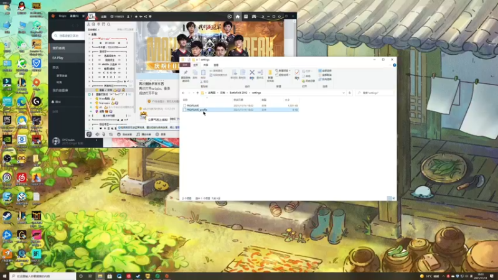The image size is (498, 280).
Task: Click the home icon in YY toolbar
Action: pos(238,17)
